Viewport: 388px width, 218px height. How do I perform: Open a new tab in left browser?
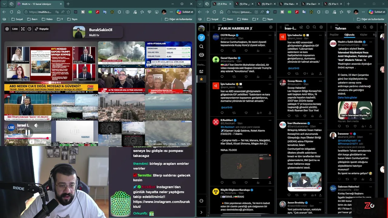point(68,4)
